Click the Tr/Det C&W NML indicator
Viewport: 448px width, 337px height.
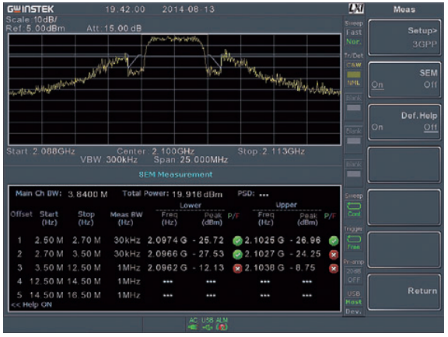click(x=354, y=70)
